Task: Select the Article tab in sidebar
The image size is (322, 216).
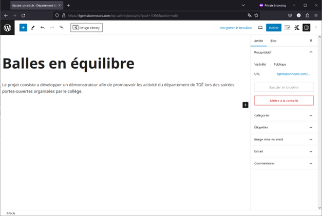Action: 259,41
